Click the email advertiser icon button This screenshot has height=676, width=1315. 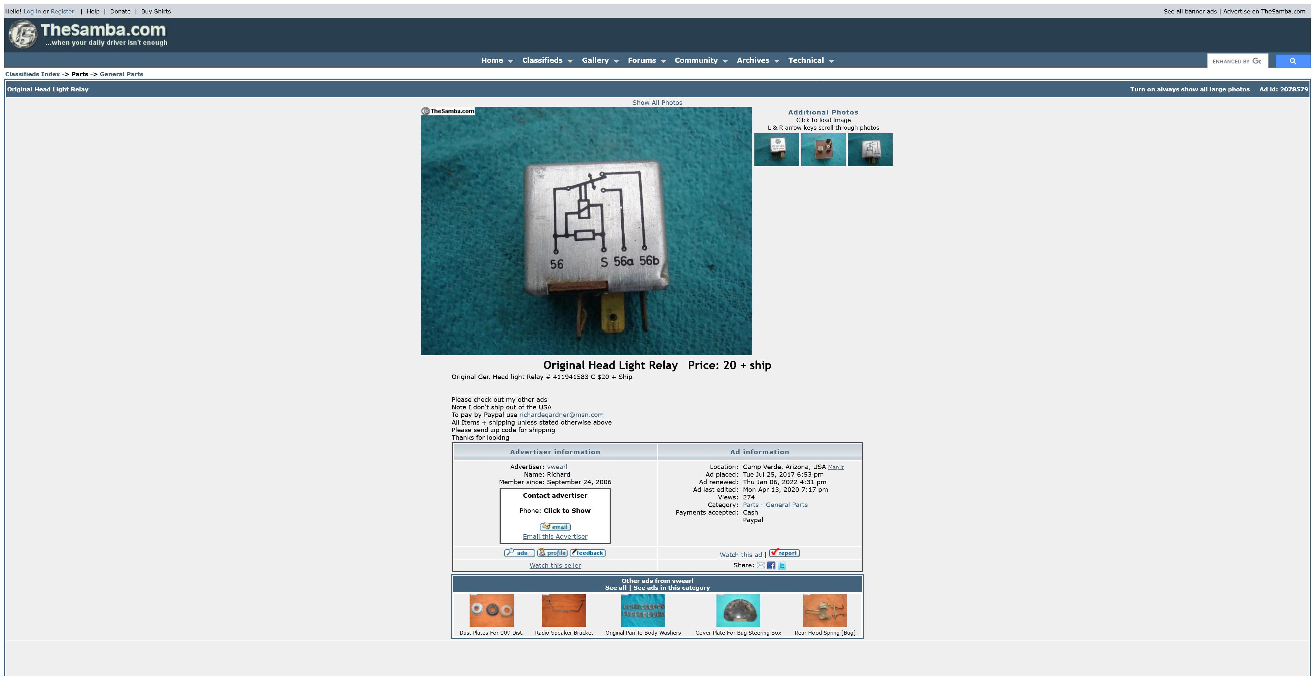tap(555, 527)
